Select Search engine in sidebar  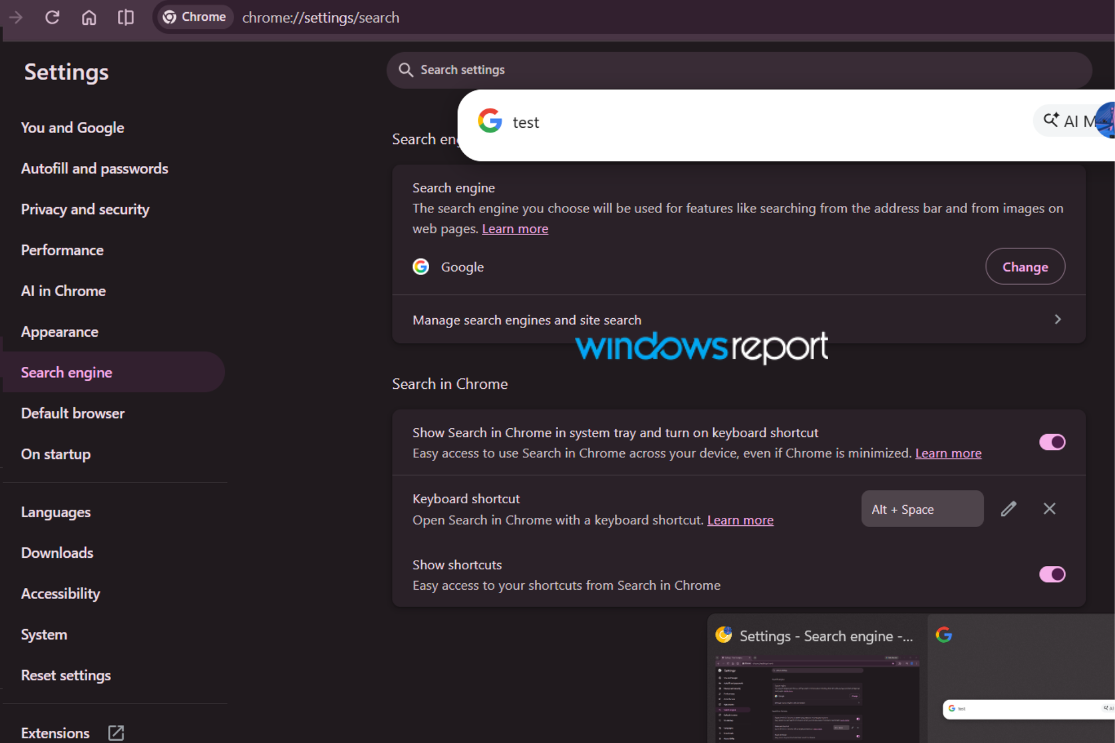coord(114,372)
